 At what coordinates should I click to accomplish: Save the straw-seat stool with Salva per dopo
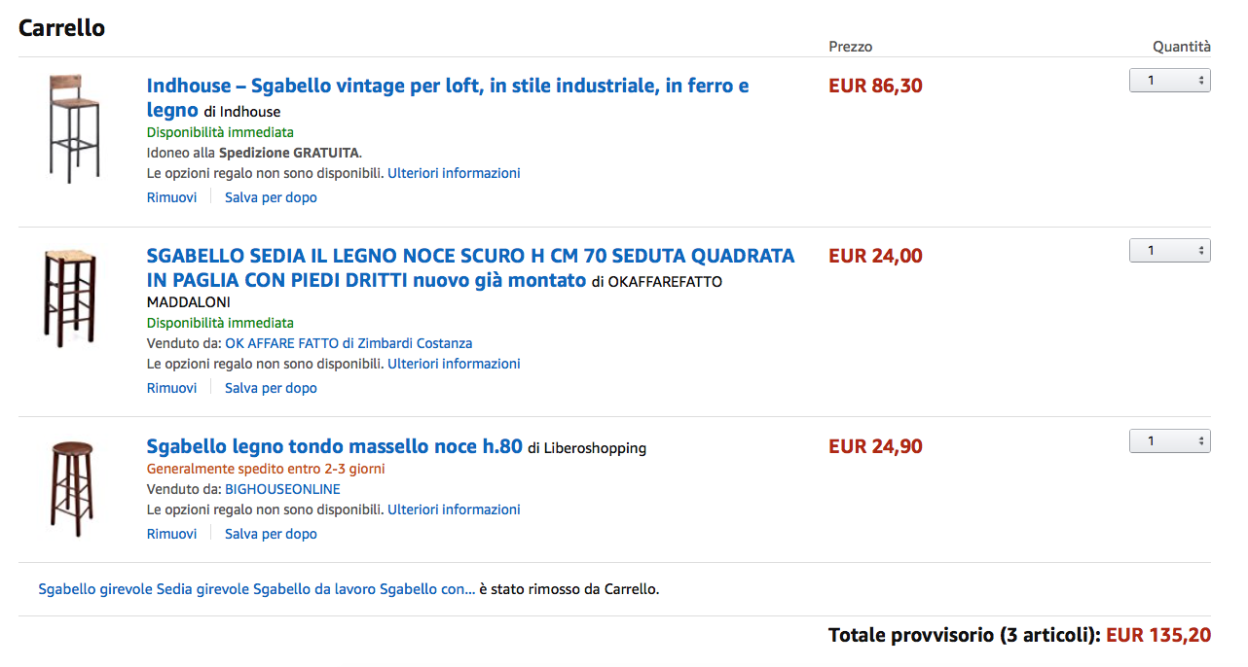coord(271,388)
